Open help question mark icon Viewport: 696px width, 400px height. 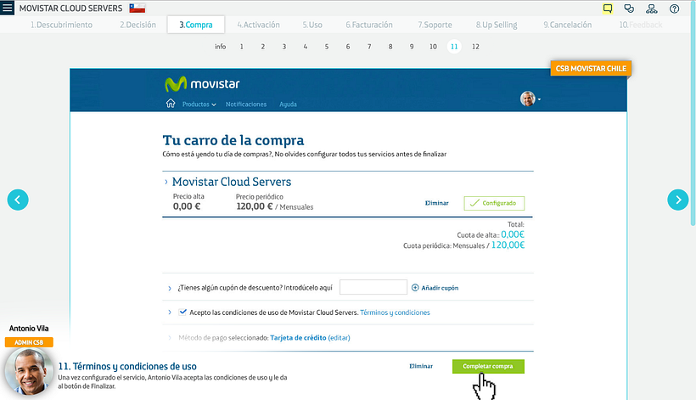pos(674,8)
